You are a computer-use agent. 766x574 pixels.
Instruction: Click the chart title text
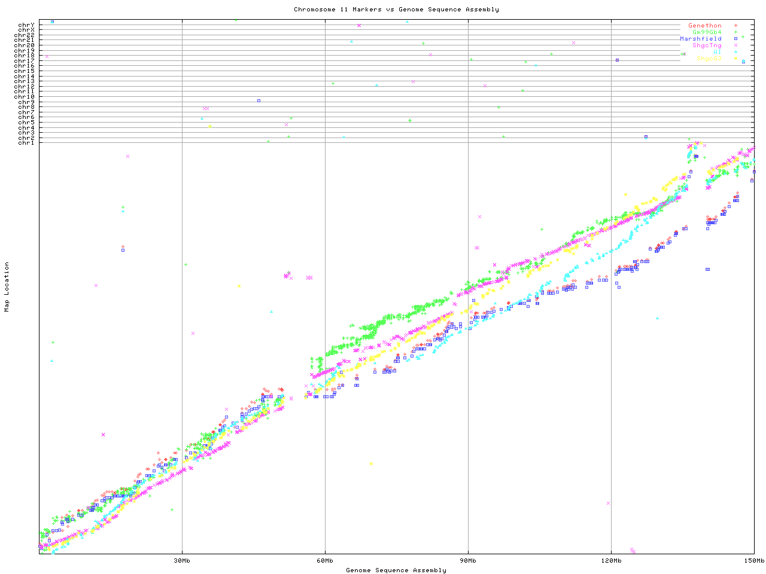tap(396, 10)
